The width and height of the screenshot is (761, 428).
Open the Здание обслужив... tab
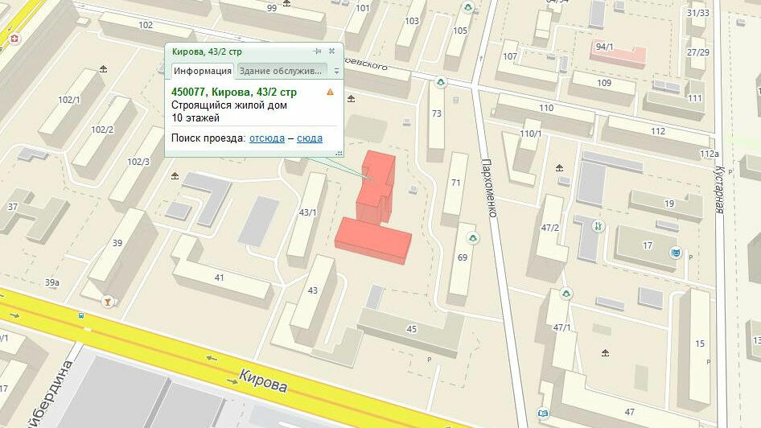coord(282,71)
